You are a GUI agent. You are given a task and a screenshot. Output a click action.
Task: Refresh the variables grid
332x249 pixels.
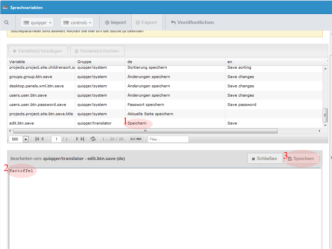click(93, 139)
